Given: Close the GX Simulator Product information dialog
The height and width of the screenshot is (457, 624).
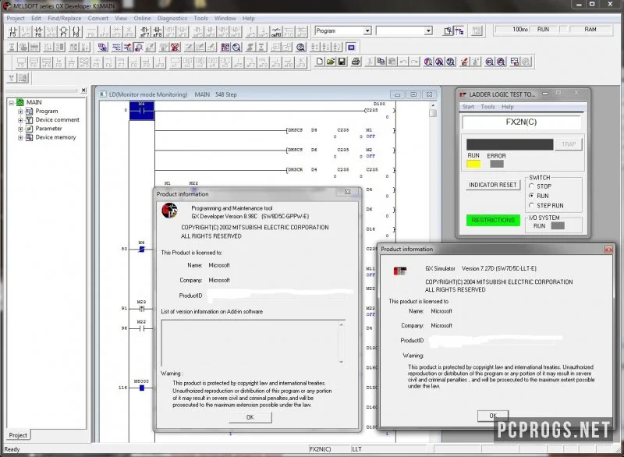Looking at the screenshot, I should (608, 250).
